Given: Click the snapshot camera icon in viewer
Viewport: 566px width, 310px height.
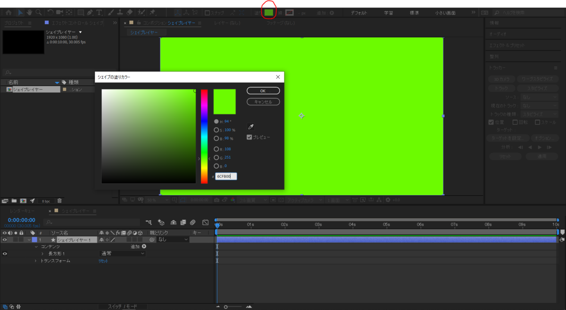Looking at the screenshot, I should pos(216,200).
